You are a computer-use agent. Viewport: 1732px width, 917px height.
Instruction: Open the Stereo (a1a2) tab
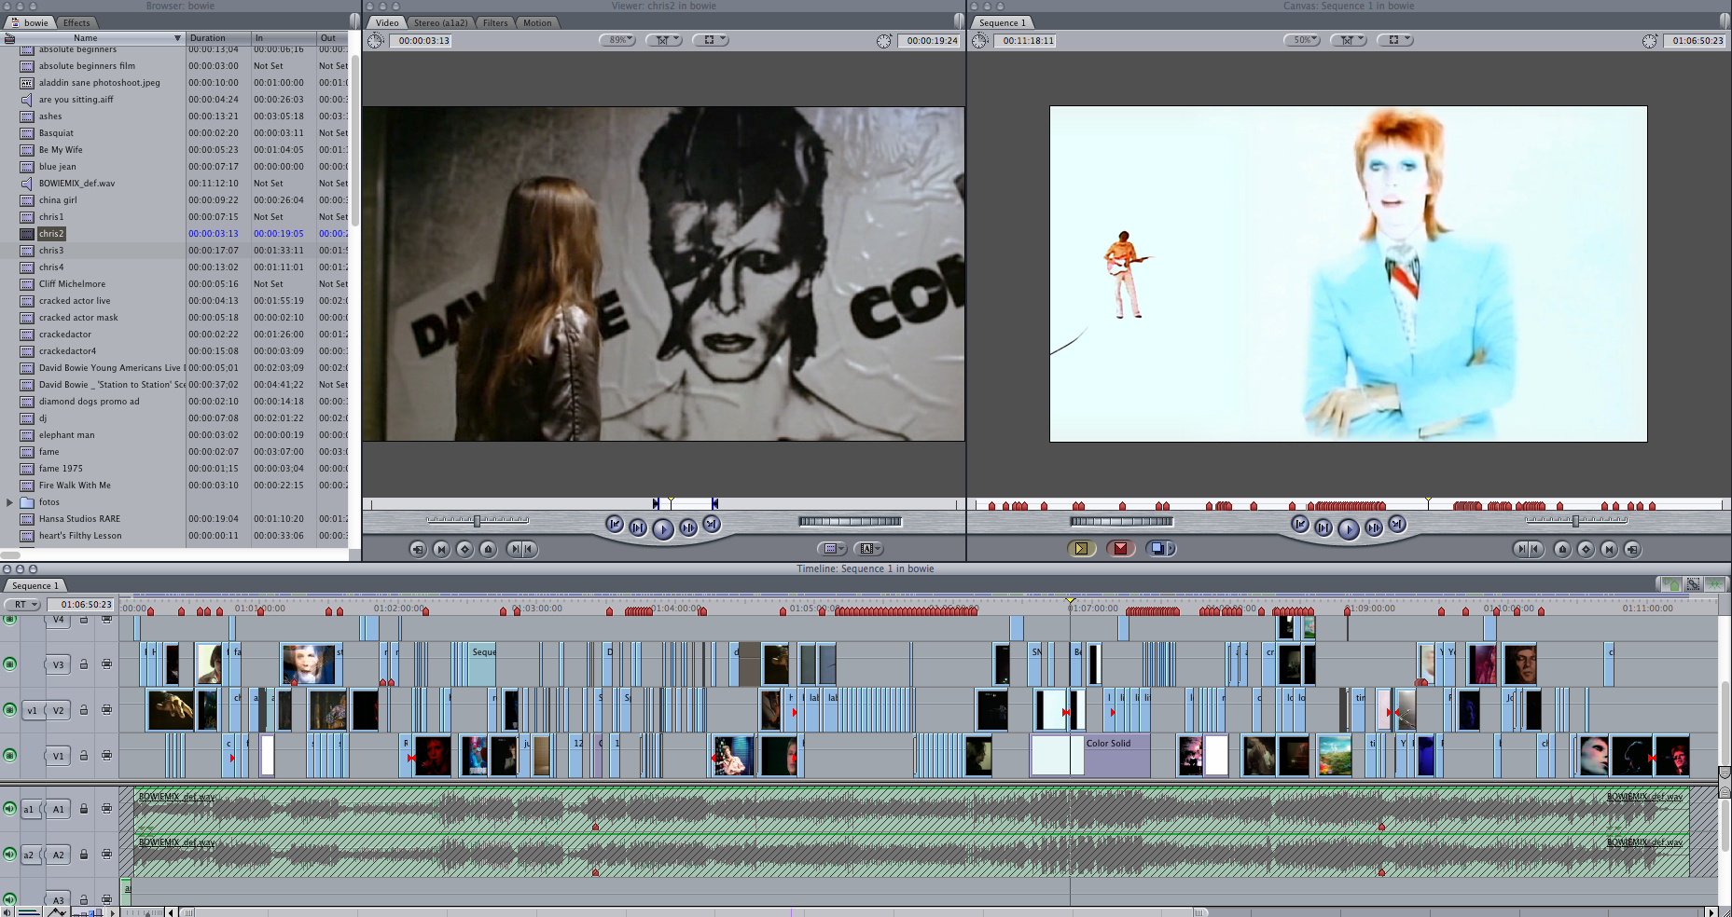click(x=440, y=22)
